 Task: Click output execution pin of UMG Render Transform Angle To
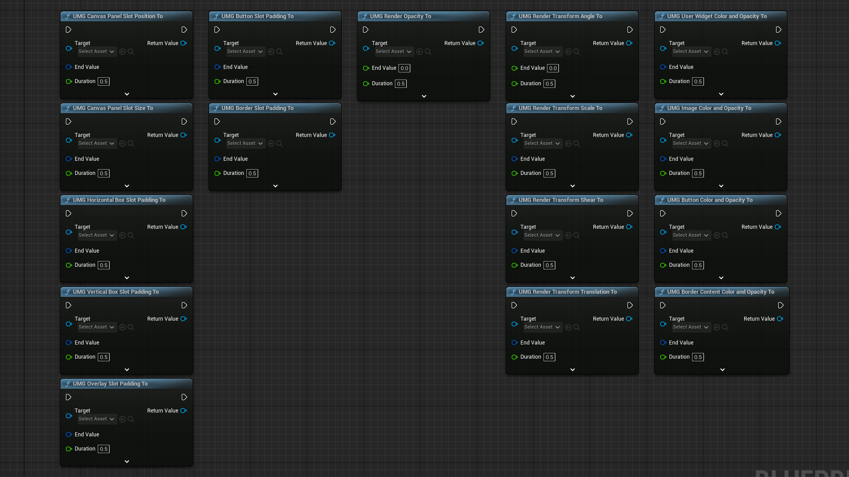[630, 30]
